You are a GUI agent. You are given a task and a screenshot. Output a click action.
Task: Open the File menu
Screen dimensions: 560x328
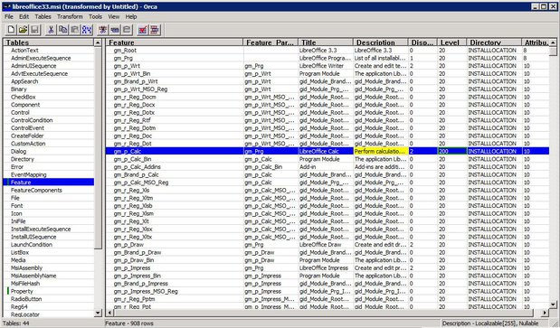click(x=8, y=17)
